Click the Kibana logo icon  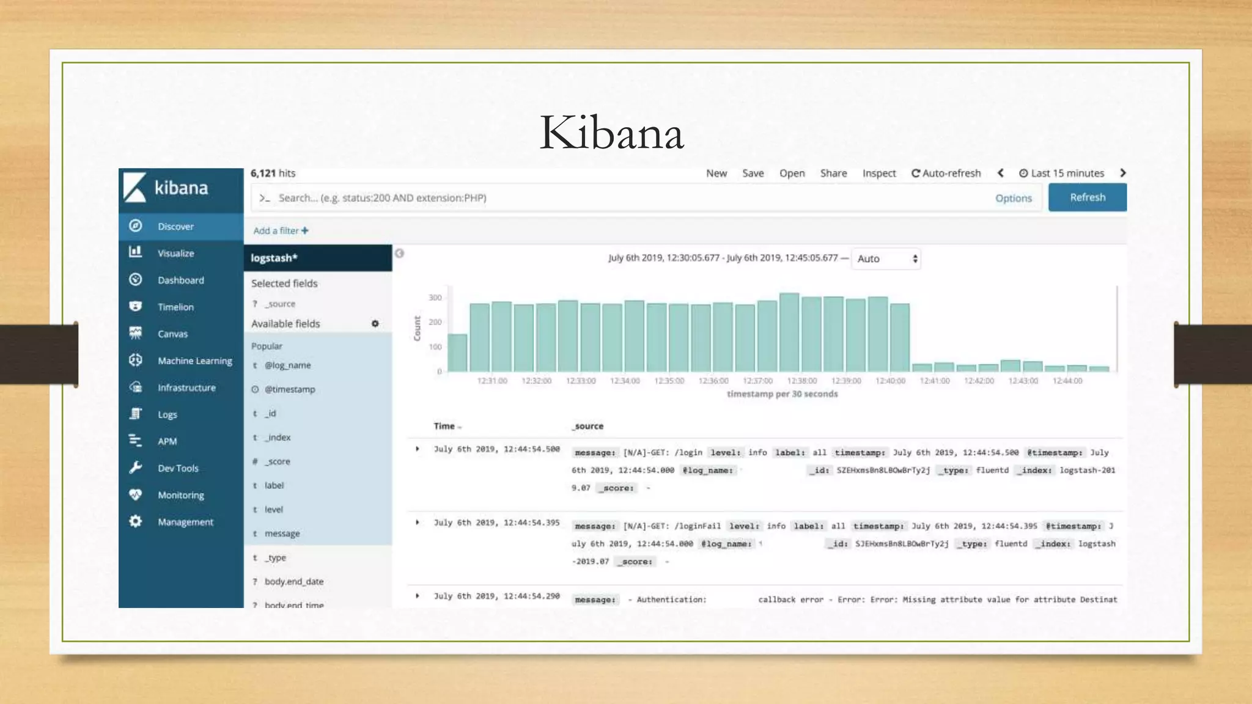pos(135,187)
